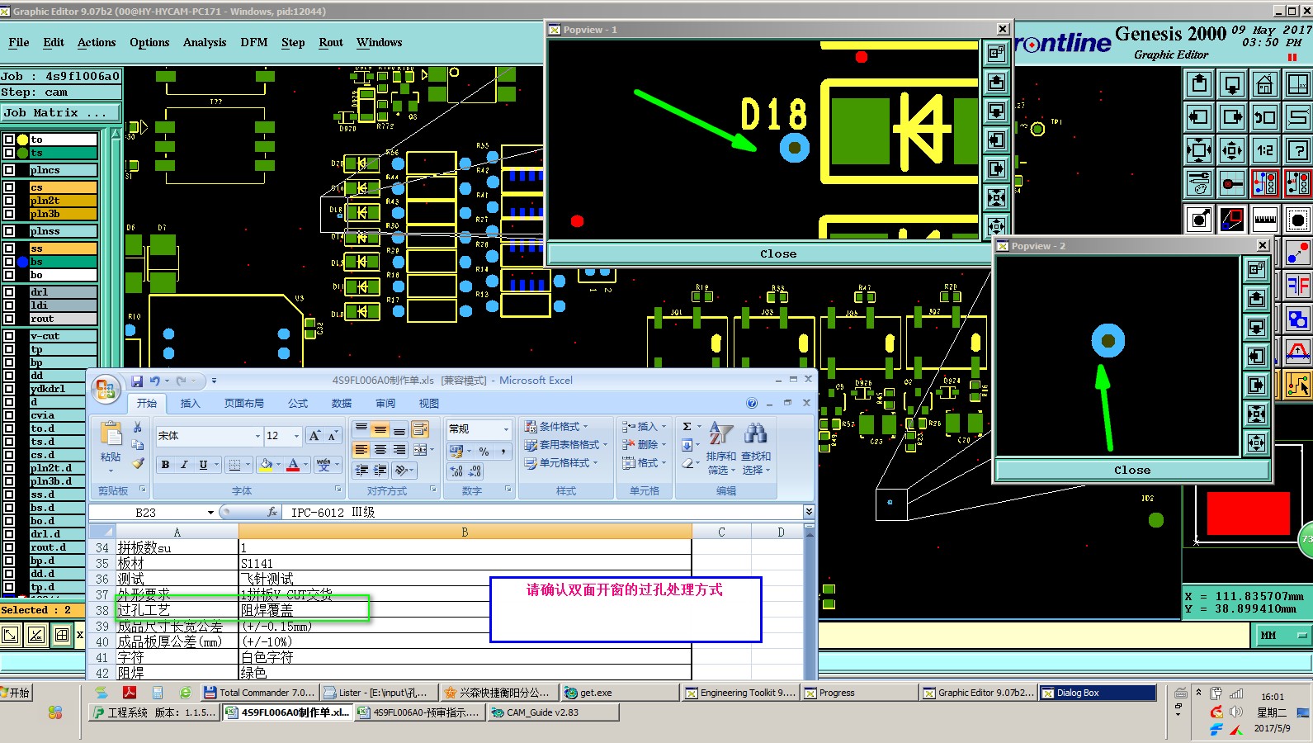Expand the Excel Name Box dropdown arrow

coord(210,513)
